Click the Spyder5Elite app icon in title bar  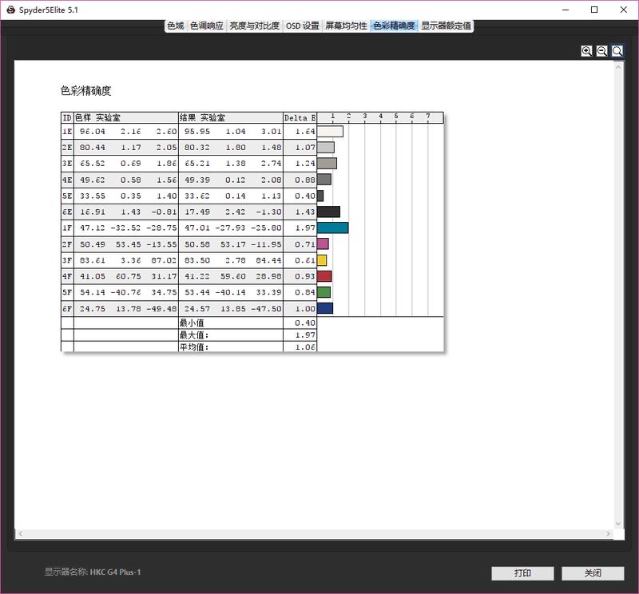(x=10, y=10)
